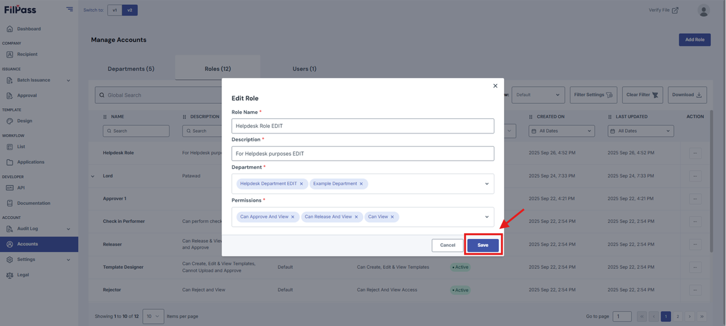Open the Department dropdown arrow

[487, 184]
